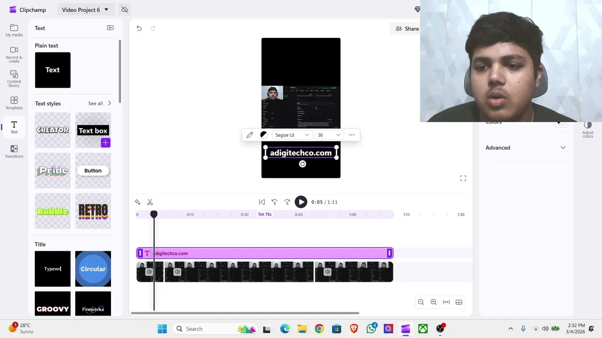Open the Windows Start menu
This screenshot has width=602, height=338.
coord(162,329)
